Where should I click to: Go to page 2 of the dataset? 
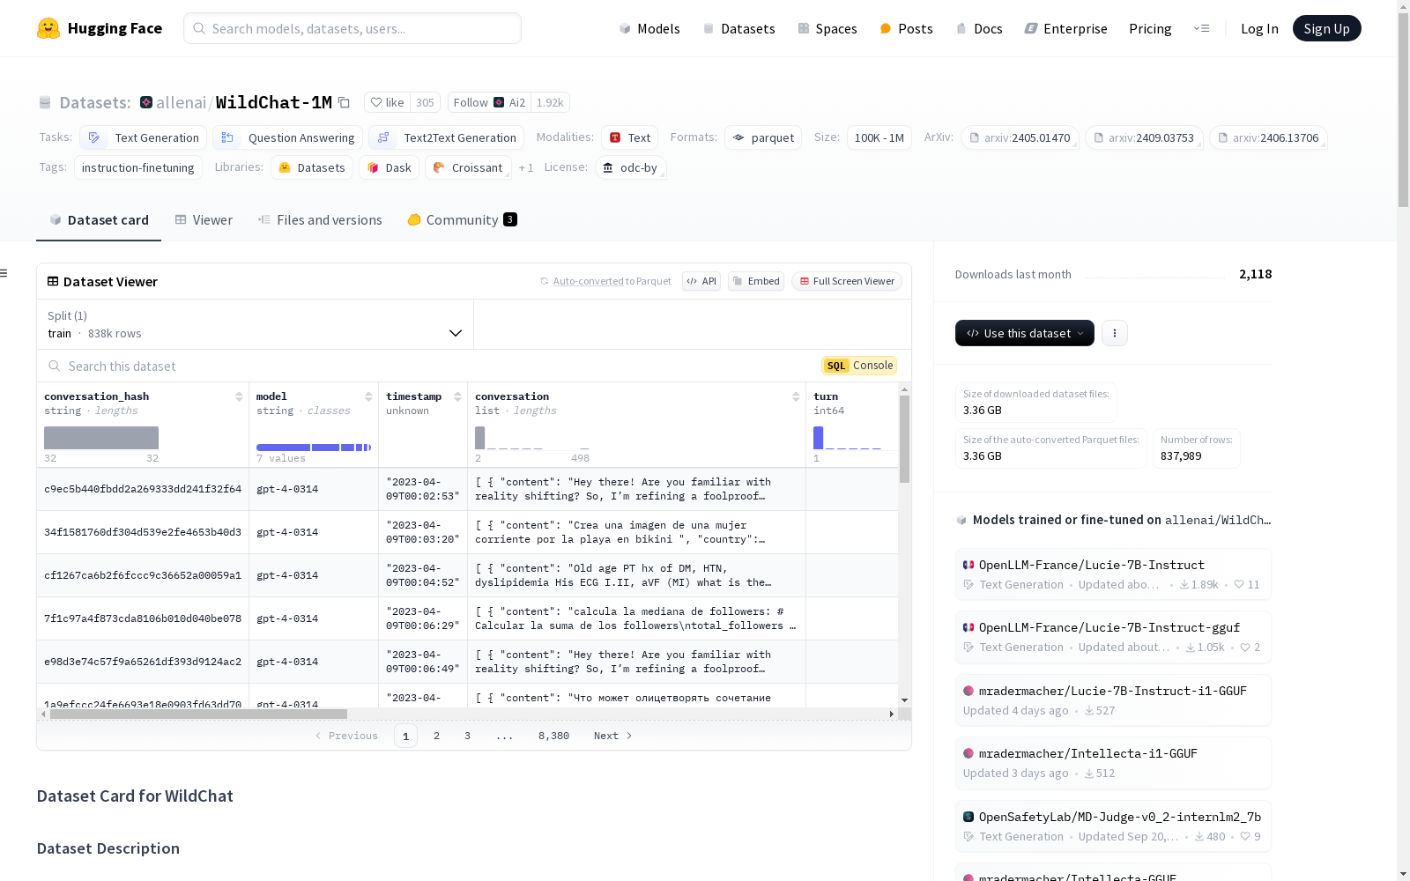point(436,736)
